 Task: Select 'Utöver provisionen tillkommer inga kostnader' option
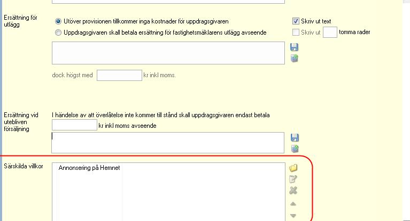58,21
